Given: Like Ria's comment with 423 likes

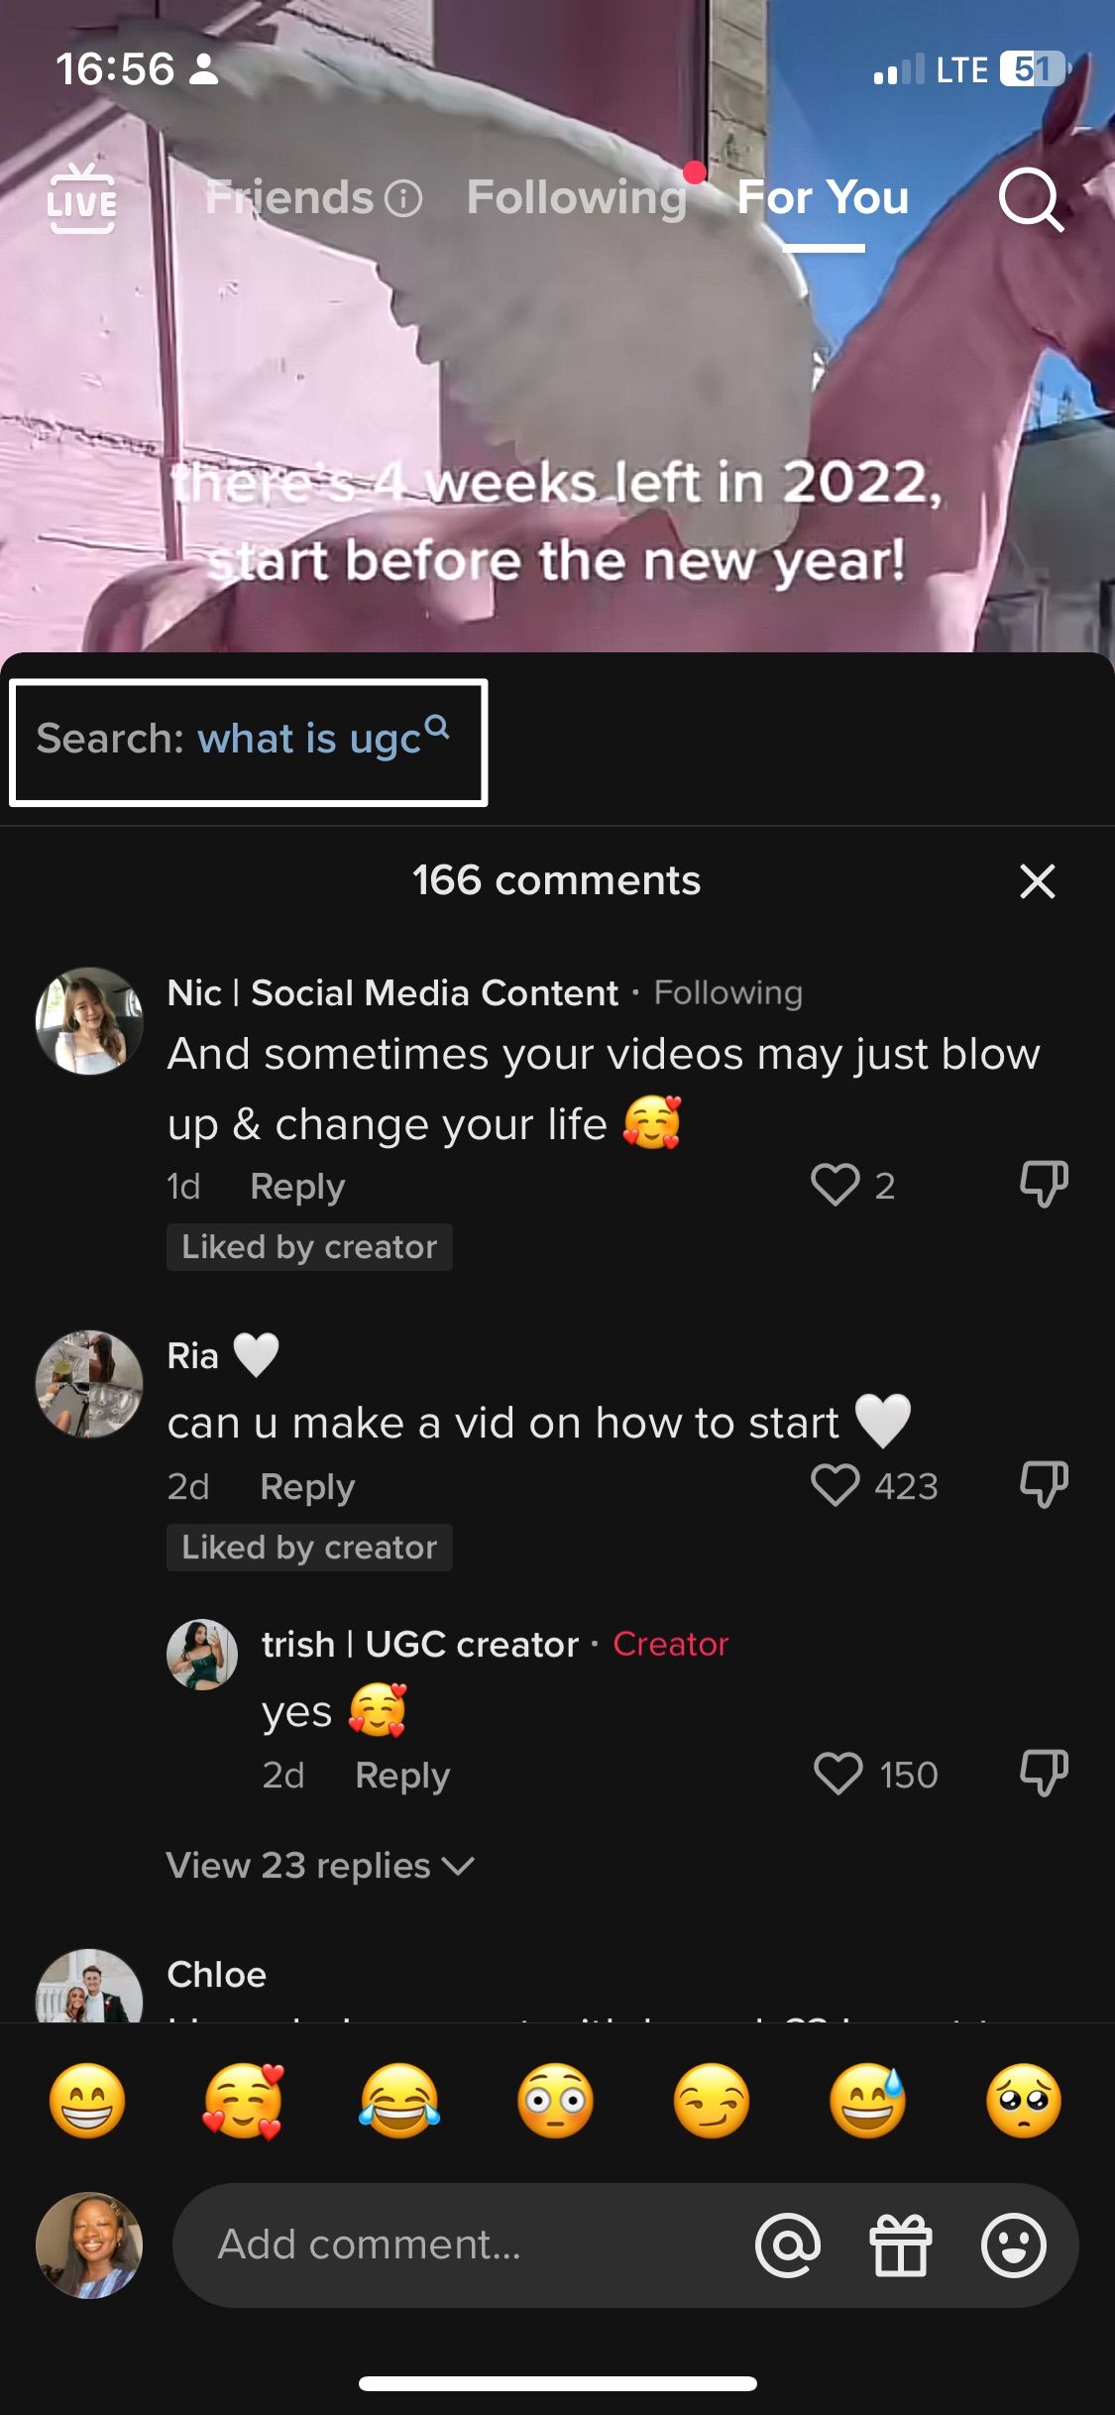Looking at the screenshot, I should (x=835, y=1485).
